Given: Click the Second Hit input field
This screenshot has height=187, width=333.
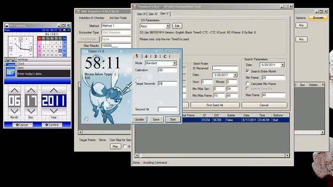Looking at the screenshot, I should tap(168, 109).
